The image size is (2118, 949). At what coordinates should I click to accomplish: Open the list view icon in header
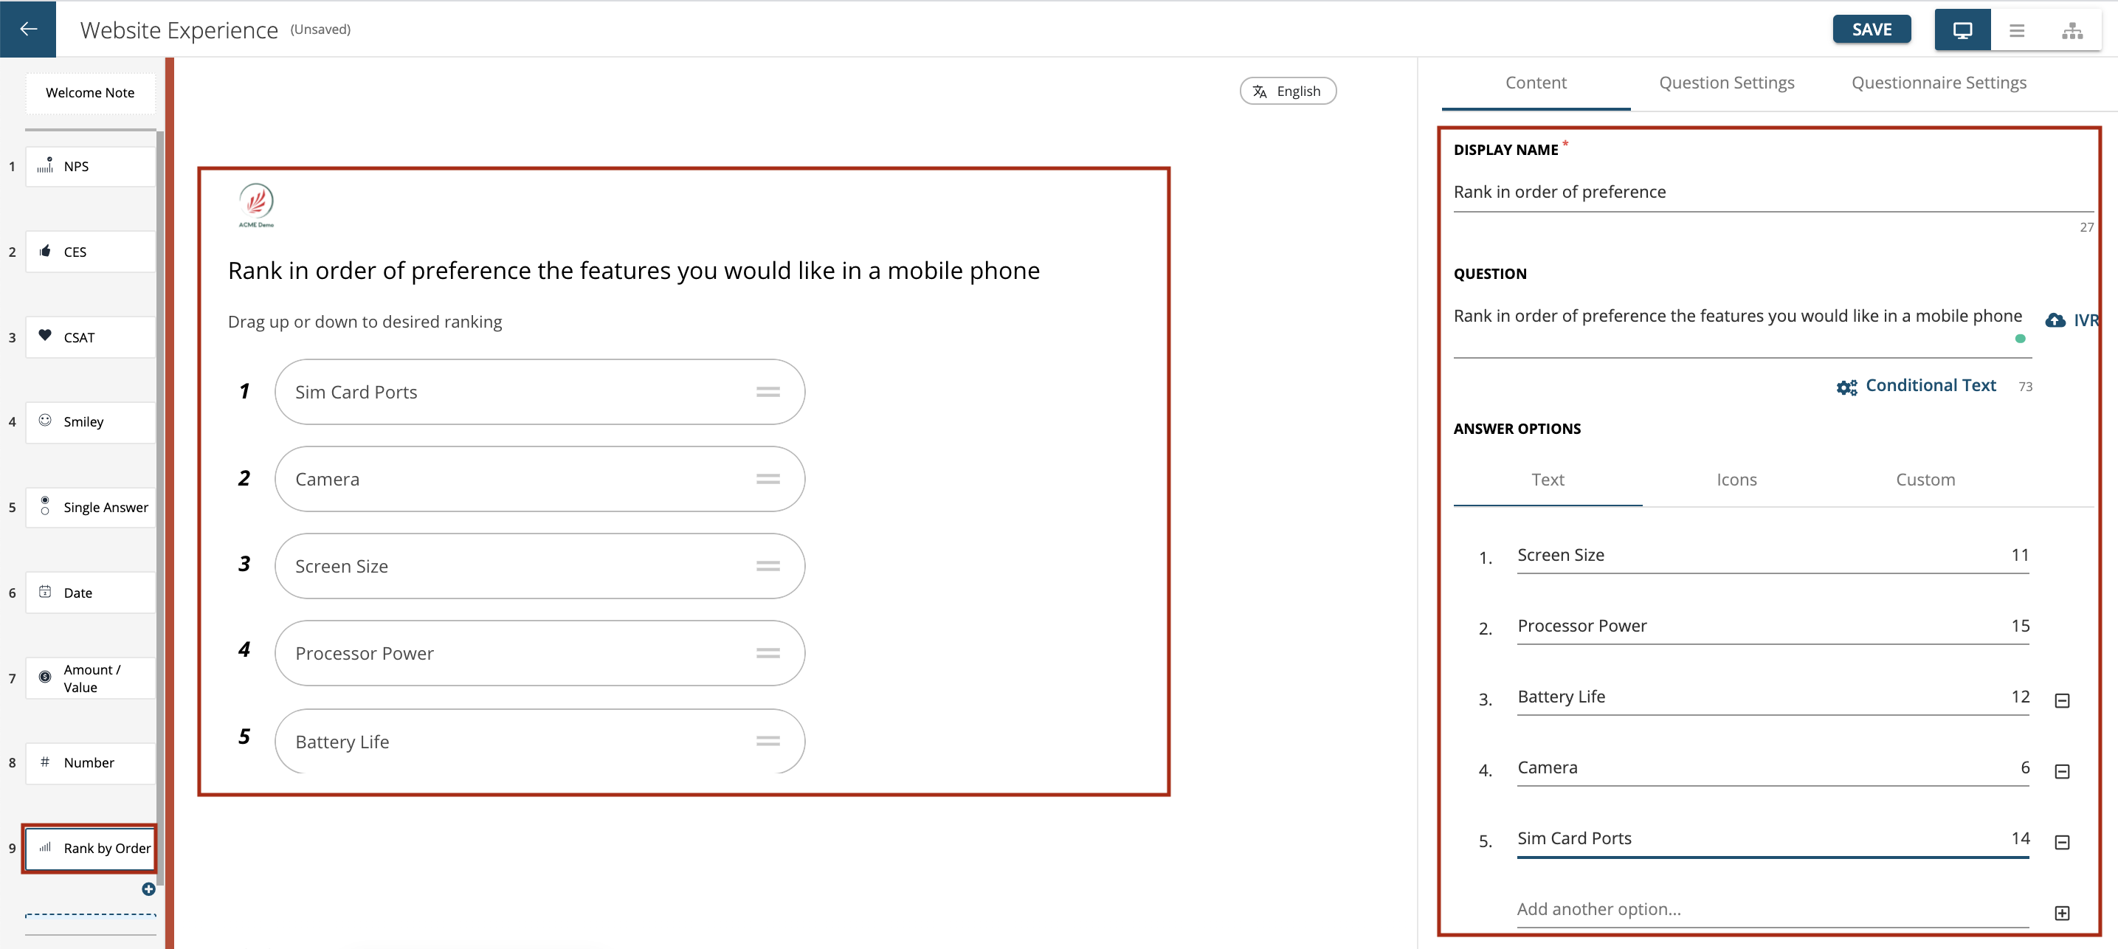pyautogui.click(x=2017, y=30)
